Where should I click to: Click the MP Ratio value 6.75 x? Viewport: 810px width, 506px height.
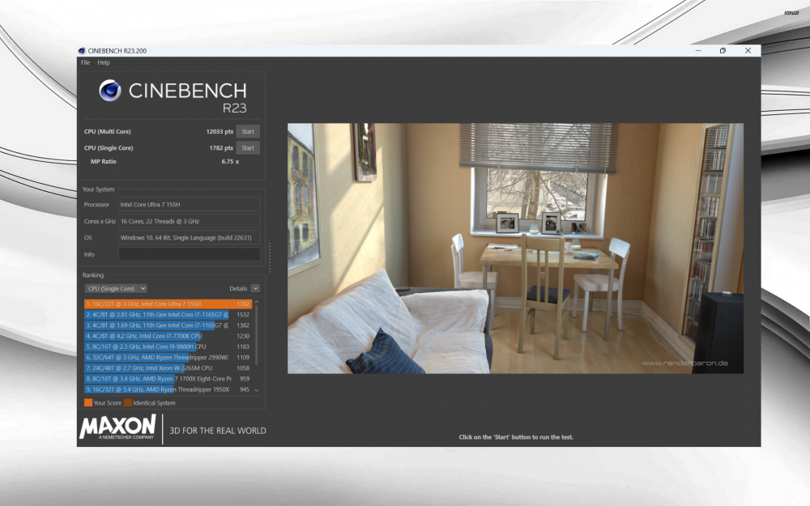(230, 162)
